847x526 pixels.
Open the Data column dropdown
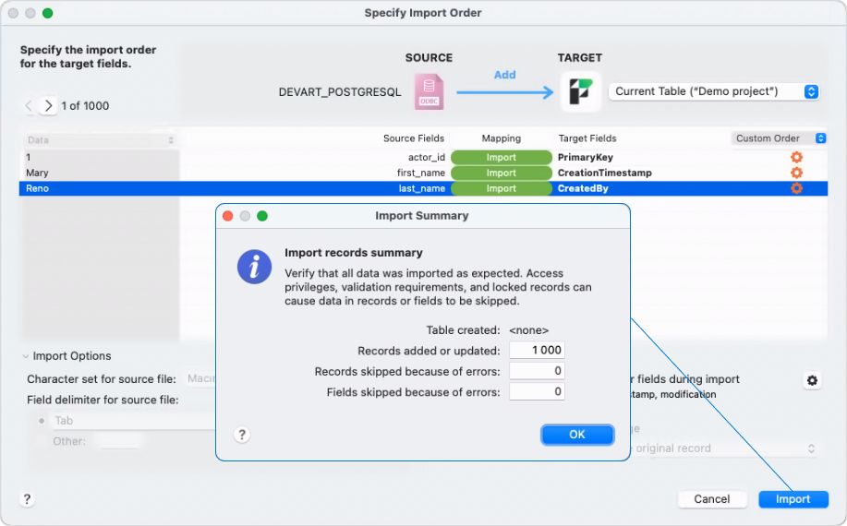pos(101,139)
